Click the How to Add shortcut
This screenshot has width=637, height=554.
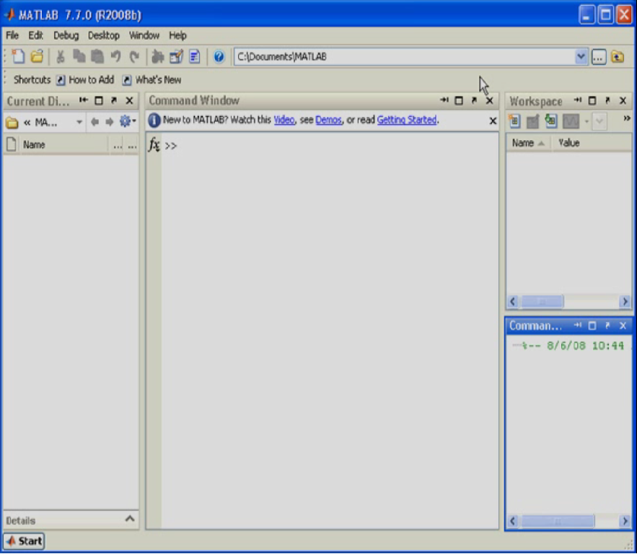(85, 79)
